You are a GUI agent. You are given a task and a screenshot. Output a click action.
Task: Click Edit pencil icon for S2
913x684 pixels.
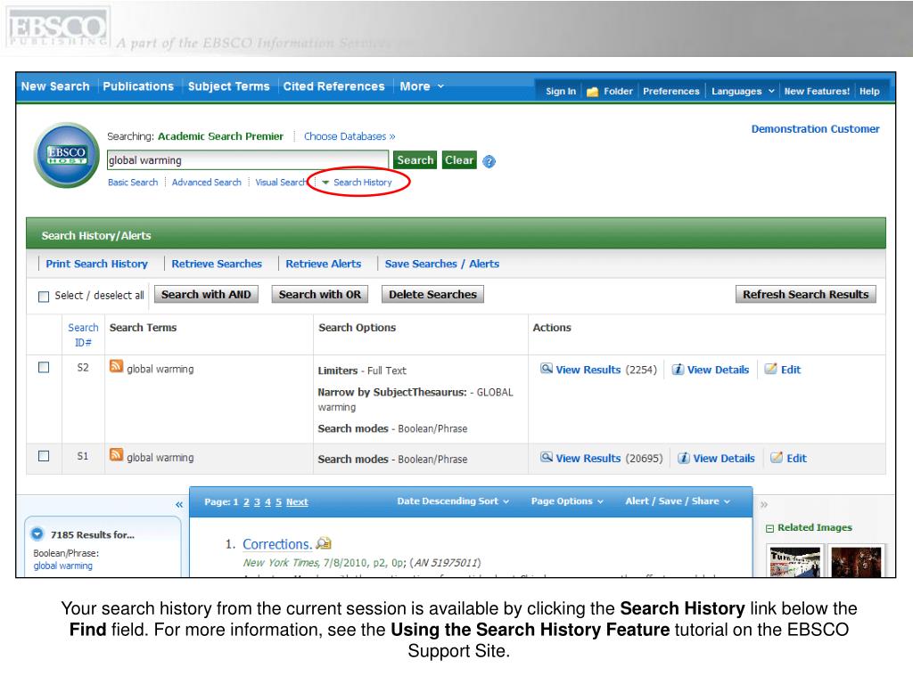click(x=771, y=369)
